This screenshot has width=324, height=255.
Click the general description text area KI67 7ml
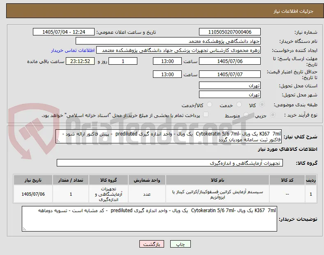[169, 137]
